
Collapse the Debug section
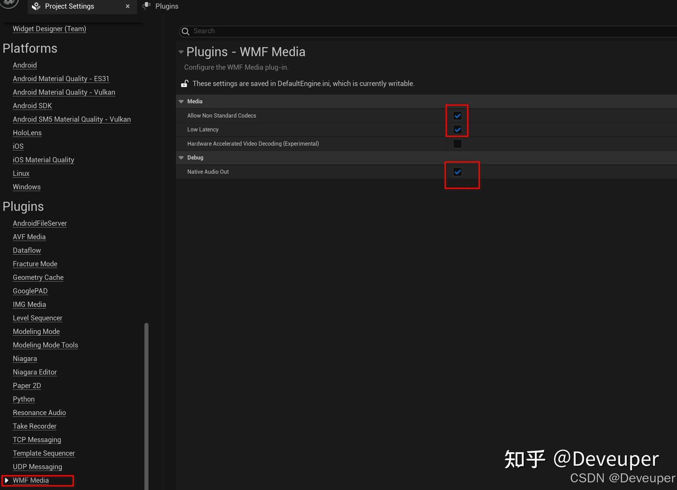click(x=181, y=157)
